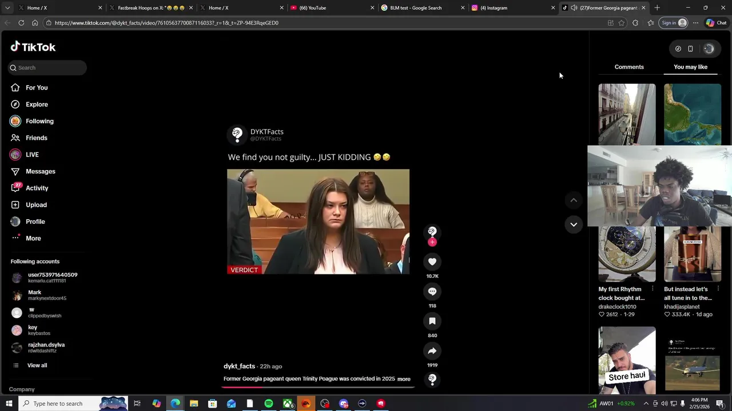Open drakeclock1010 creator profile
This screenshot has height=411, width=732.
pos(617,307)
